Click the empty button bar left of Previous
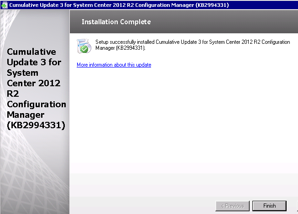Screen dimensions: 298x214 coord(141,205)
